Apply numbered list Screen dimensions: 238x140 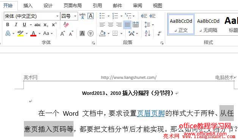pyautogui.click(x=115, y=16)
